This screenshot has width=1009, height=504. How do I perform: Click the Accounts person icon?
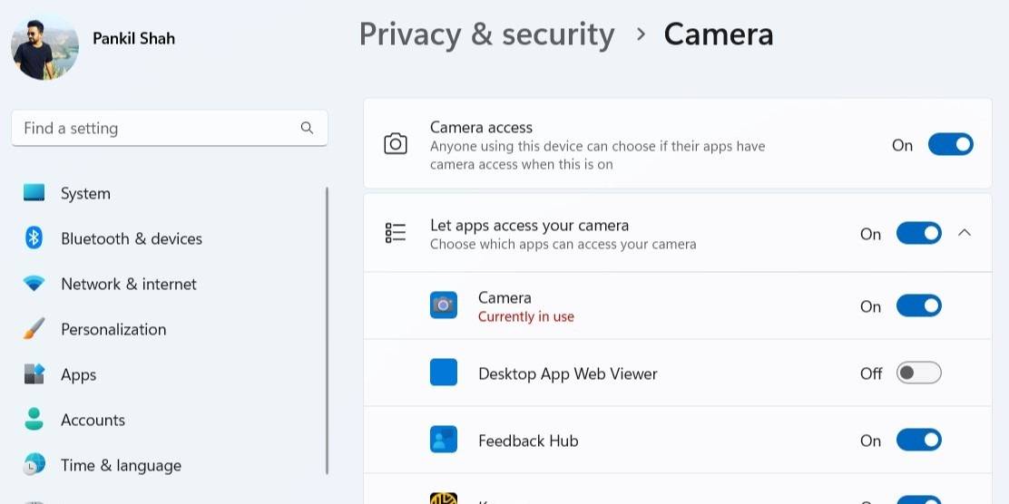click(x=34, y=420)
